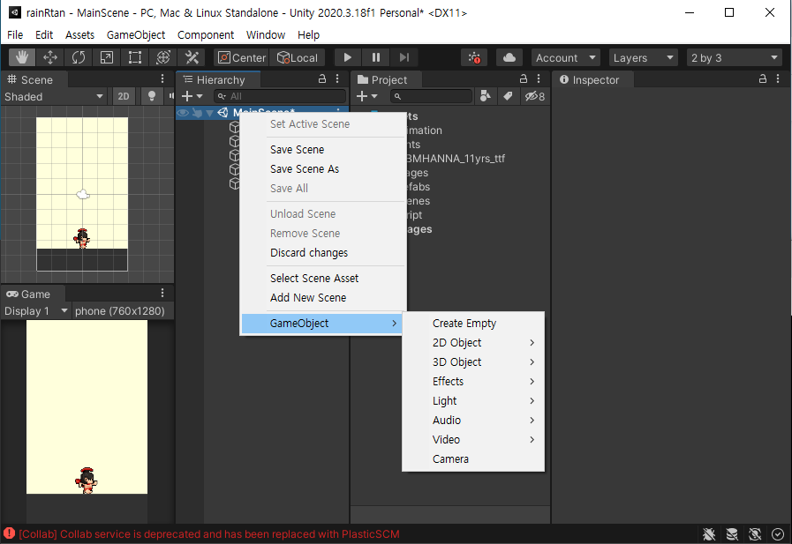This screenshot has width=792, height=544.
Task: Pause the game
Action: click(x=376, y=57)
